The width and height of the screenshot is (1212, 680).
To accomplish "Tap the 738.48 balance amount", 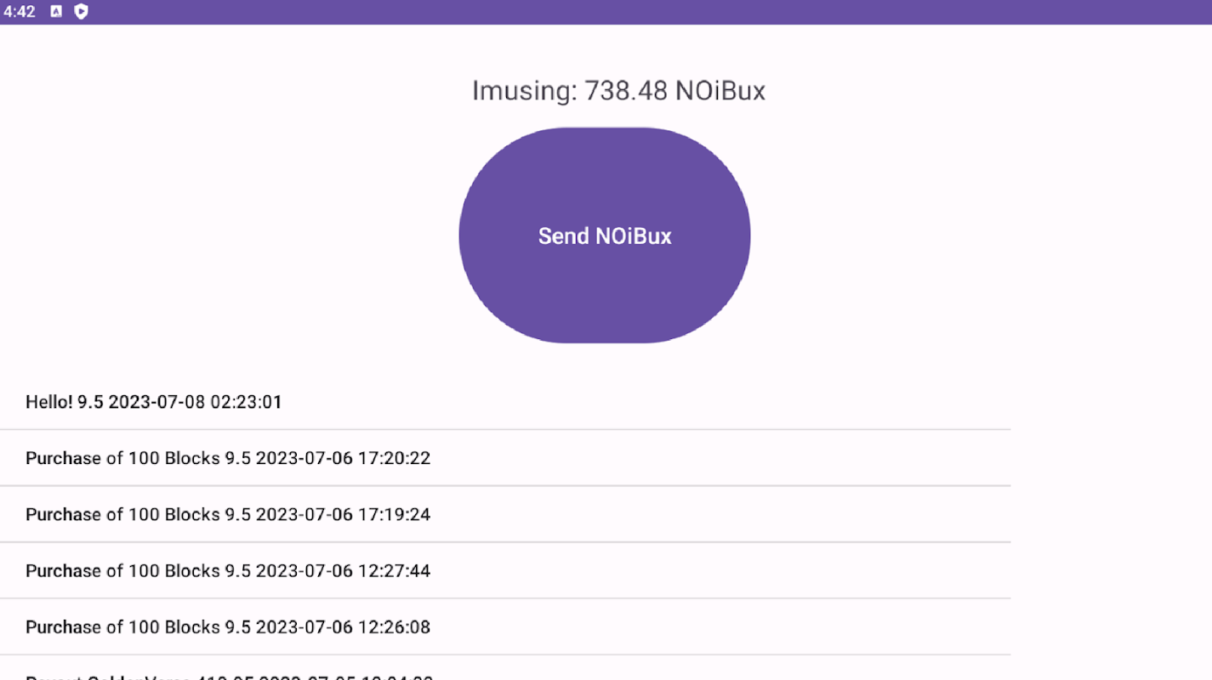I will tap(626, 91).
